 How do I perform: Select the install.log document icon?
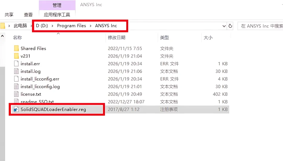(x=16, y=71)
